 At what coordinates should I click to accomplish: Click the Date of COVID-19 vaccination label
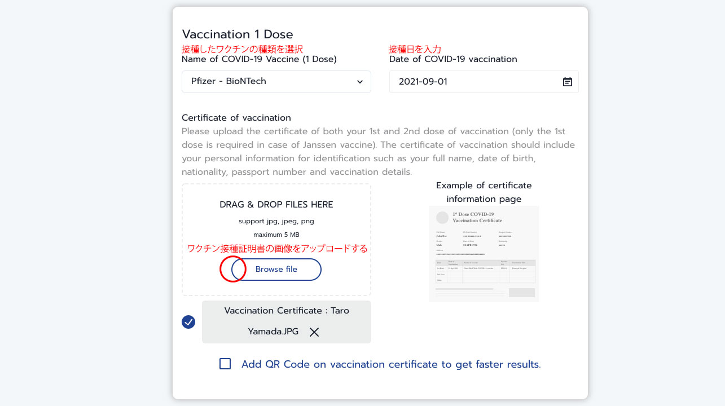click(x=453, y=59)
